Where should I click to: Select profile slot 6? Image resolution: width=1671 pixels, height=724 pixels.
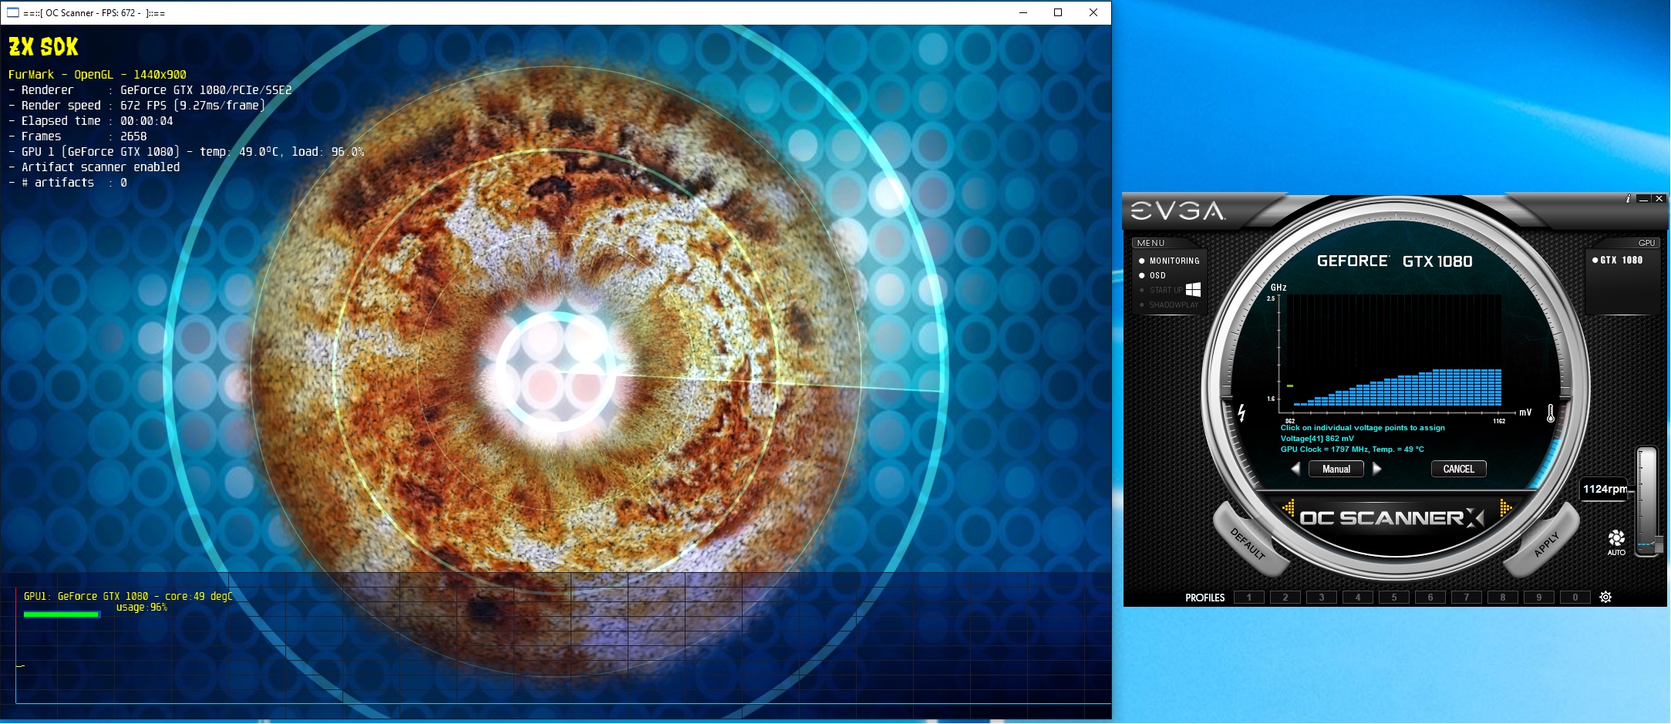[x=1430, y=597]
